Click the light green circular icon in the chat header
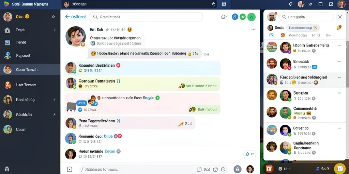349x174 pixels. (x=252, y=17)
